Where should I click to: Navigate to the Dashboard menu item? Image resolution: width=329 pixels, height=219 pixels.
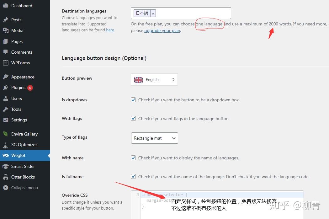tap(22, 6)
